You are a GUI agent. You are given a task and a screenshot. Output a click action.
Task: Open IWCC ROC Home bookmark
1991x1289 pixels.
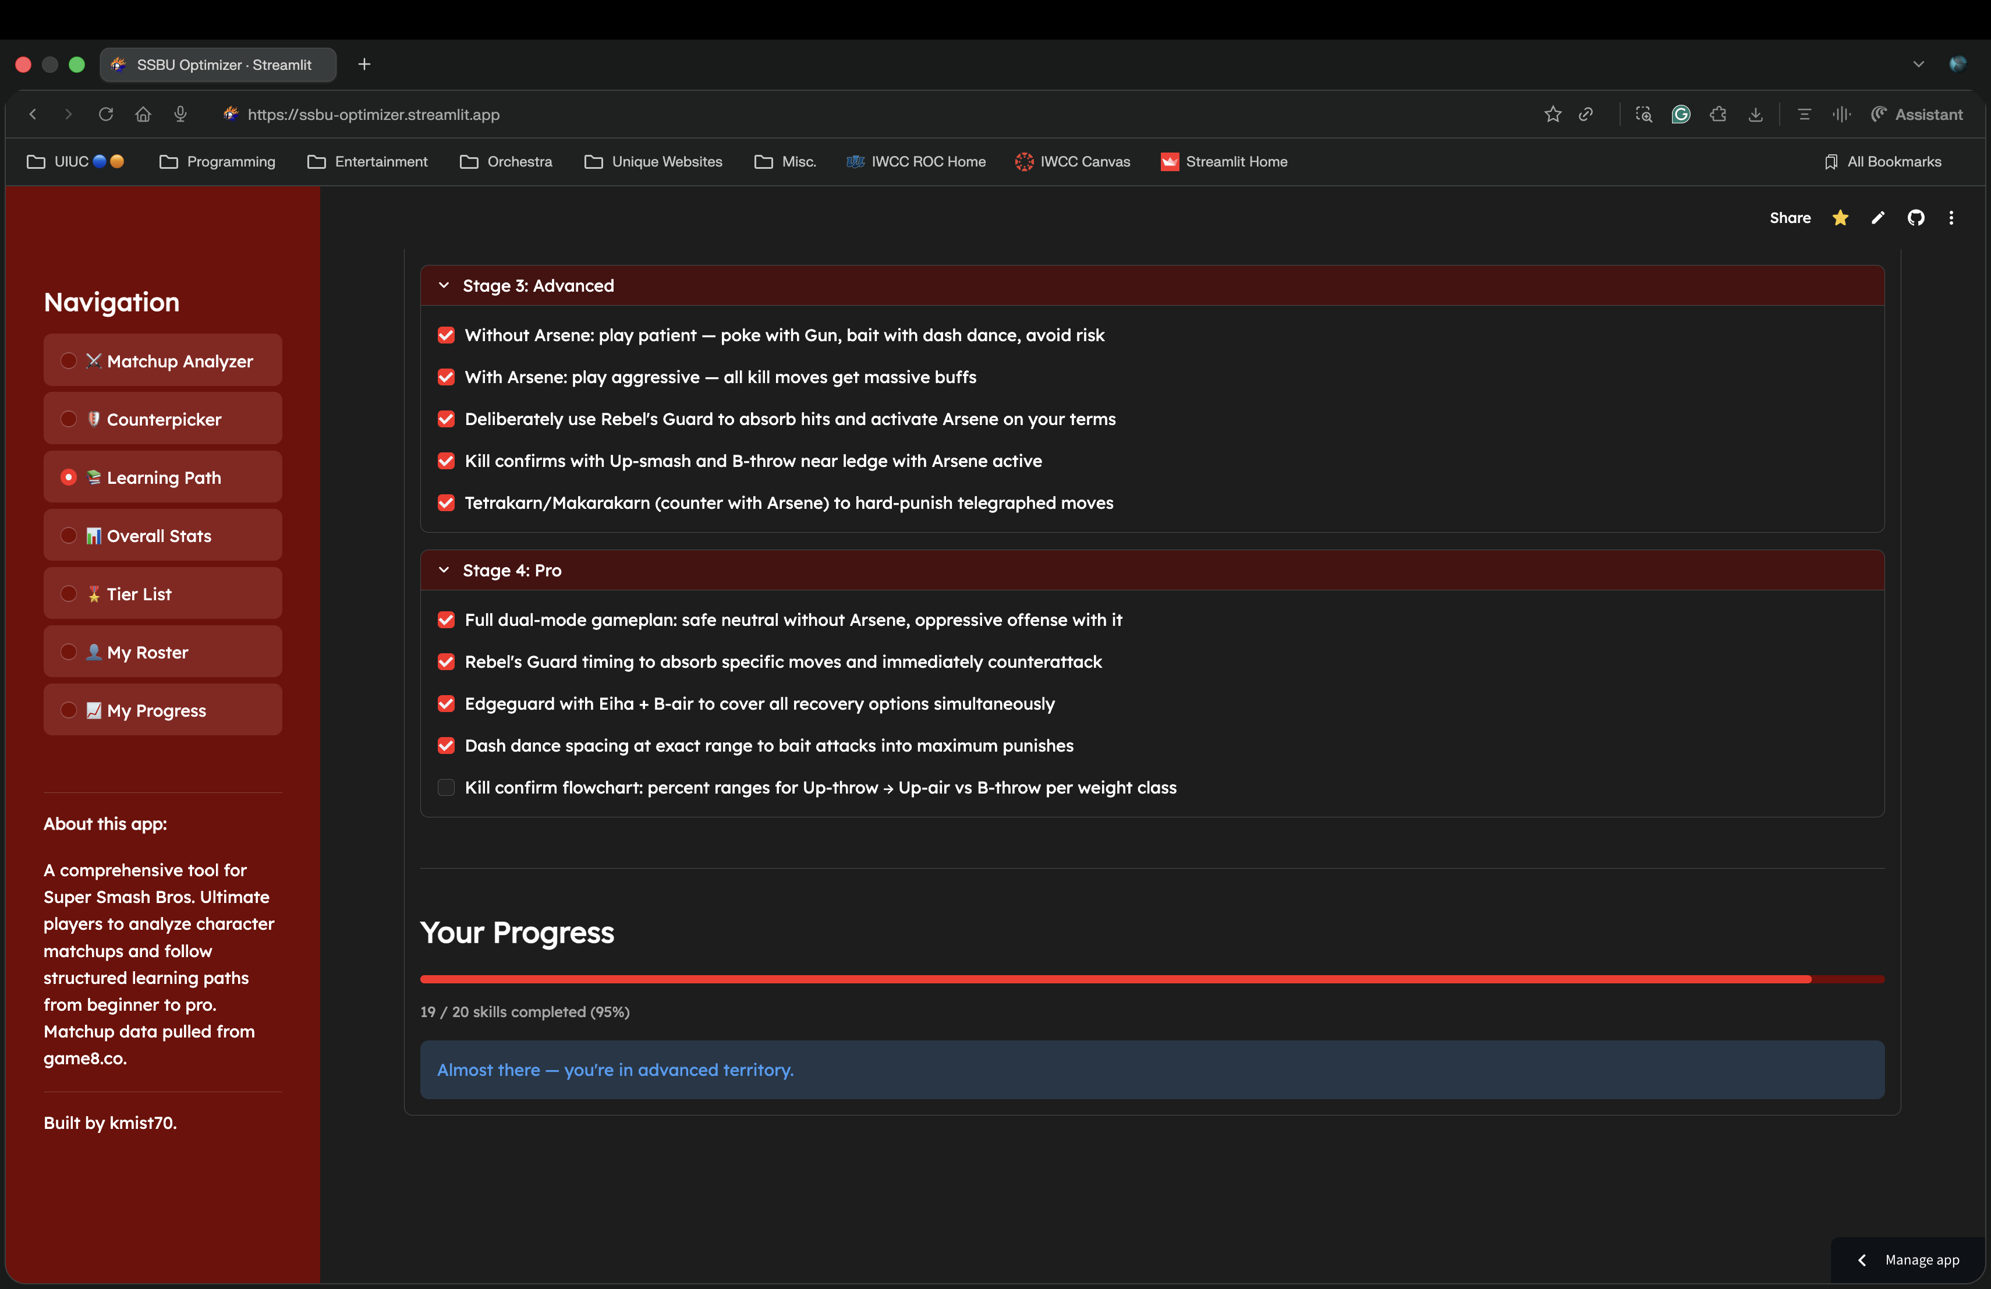pos(916,161)
